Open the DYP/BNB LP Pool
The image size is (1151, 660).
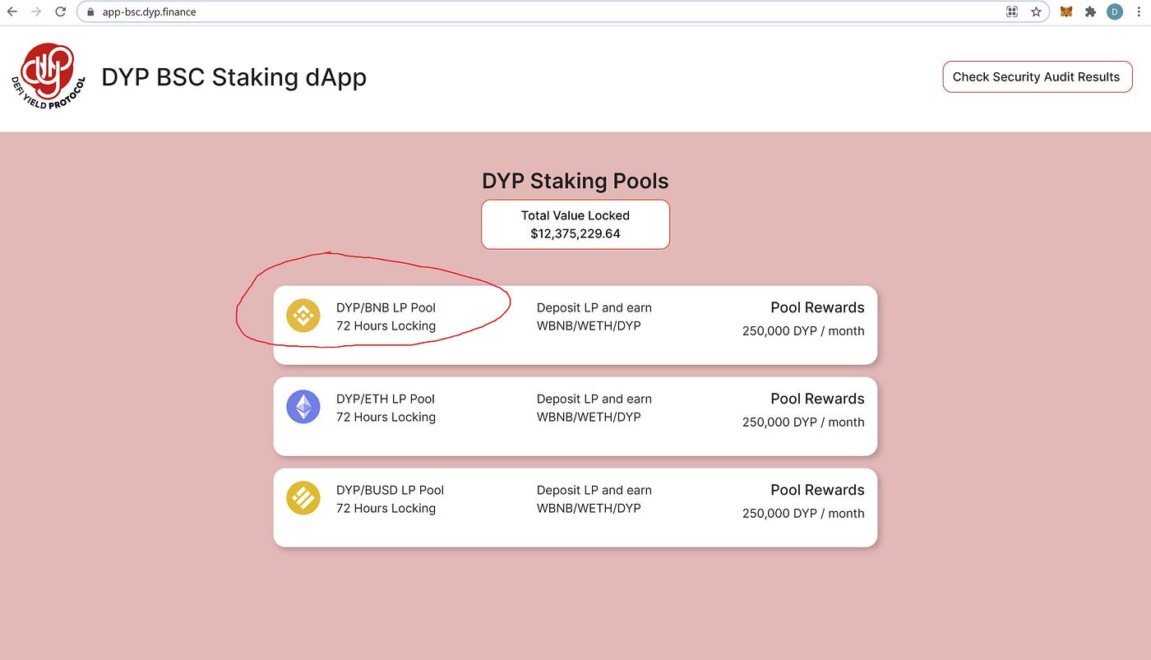(575, 325)
